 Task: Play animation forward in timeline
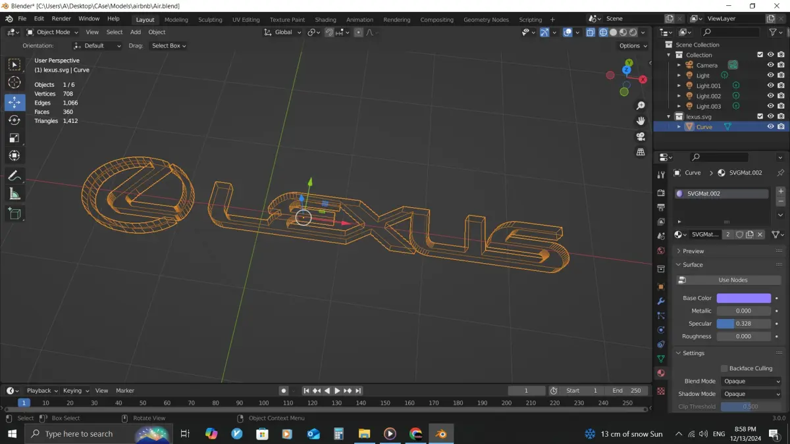click(x=337, y=391)
